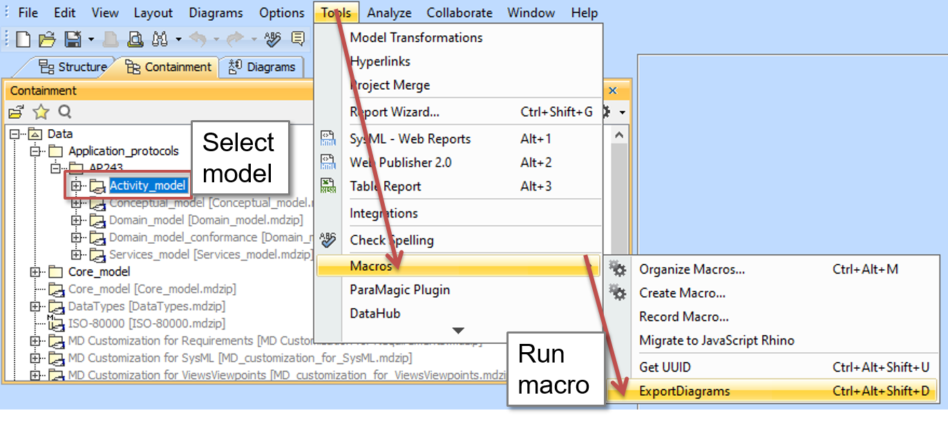Select Record Macro menu entry
The height and width of the screenshot is (424, 948).
683,317
